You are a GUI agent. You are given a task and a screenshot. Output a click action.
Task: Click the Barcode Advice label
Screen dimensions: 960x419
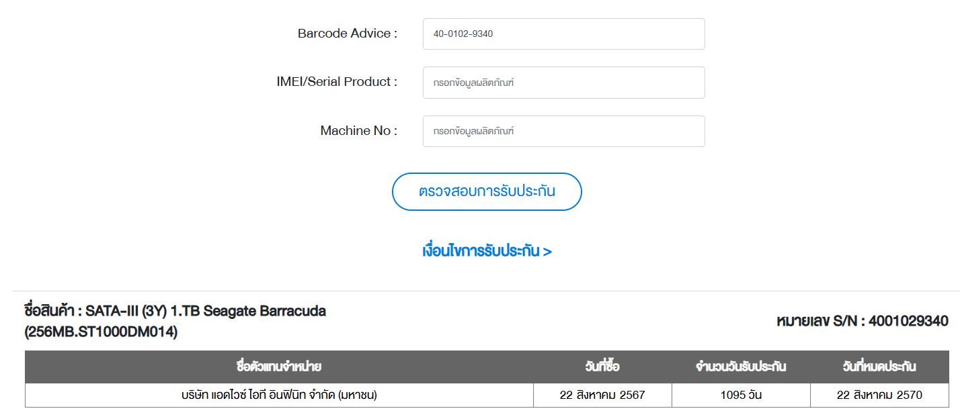[x=348, y=34]
